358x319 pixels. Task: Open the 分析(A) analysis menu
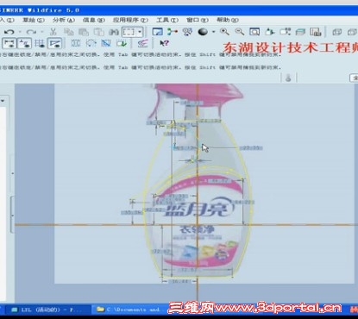(64, 20)
